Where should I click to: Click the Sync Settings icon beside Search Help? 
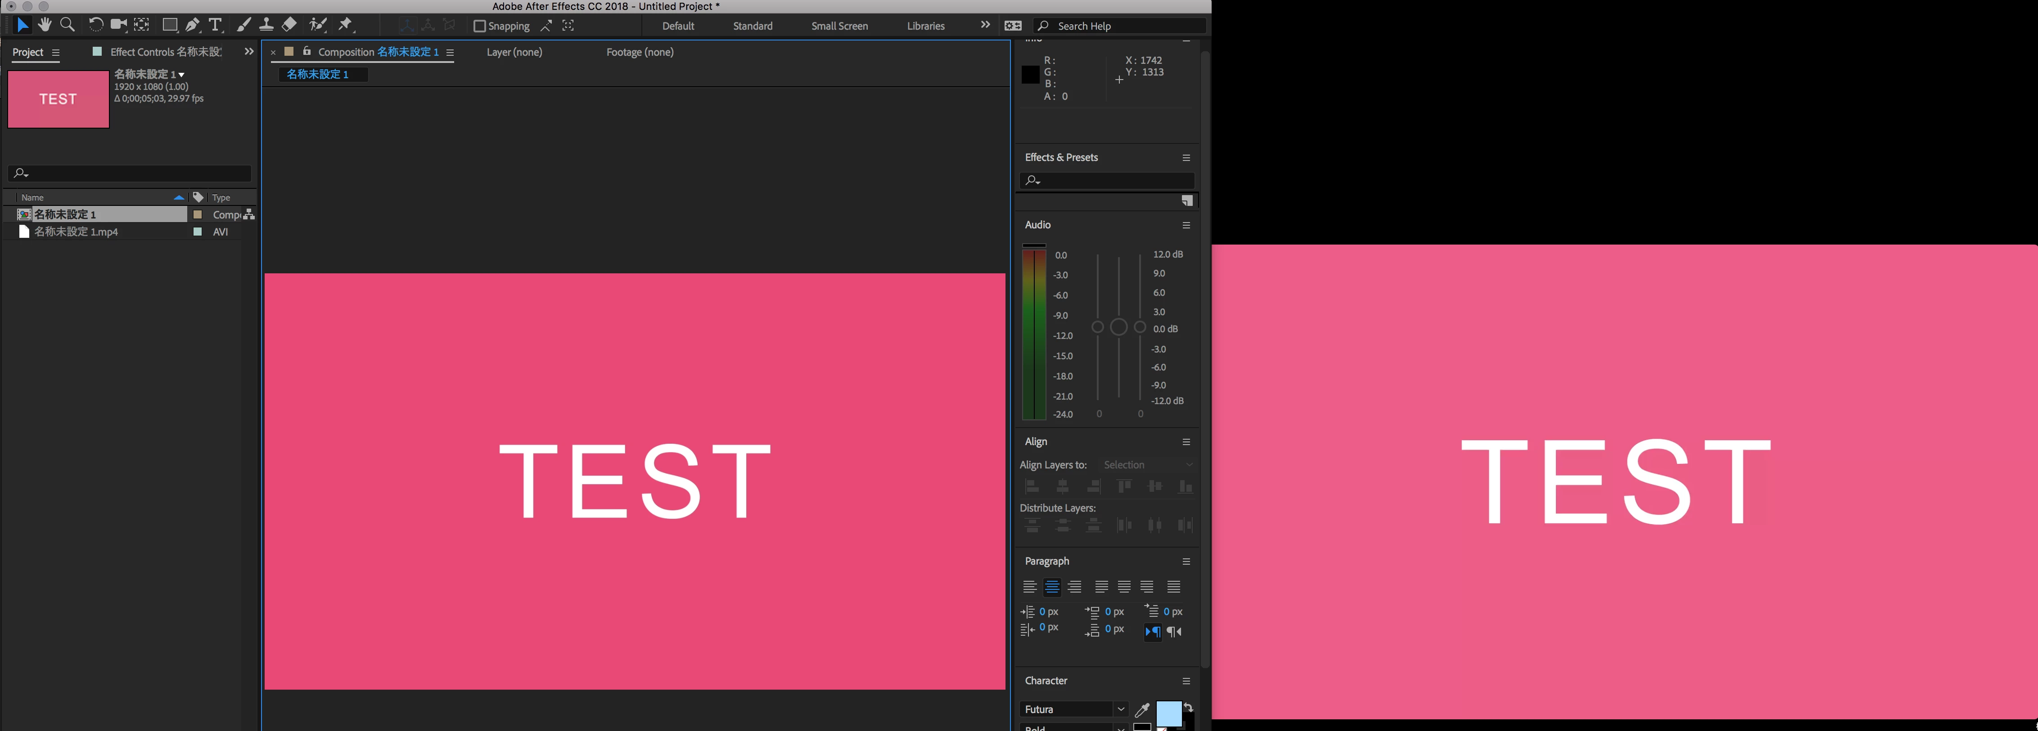click(1013, 26)
